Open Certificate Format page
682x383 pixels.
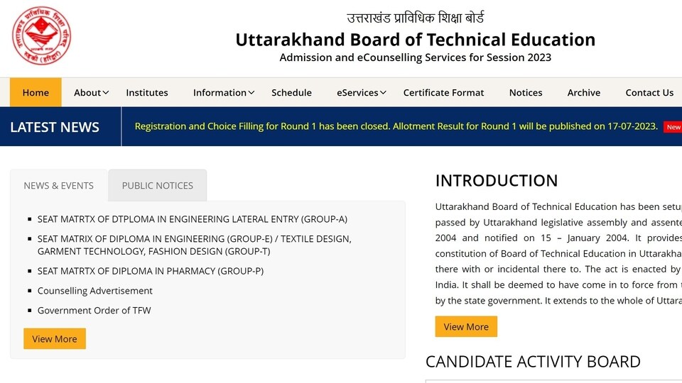[443, 92]
